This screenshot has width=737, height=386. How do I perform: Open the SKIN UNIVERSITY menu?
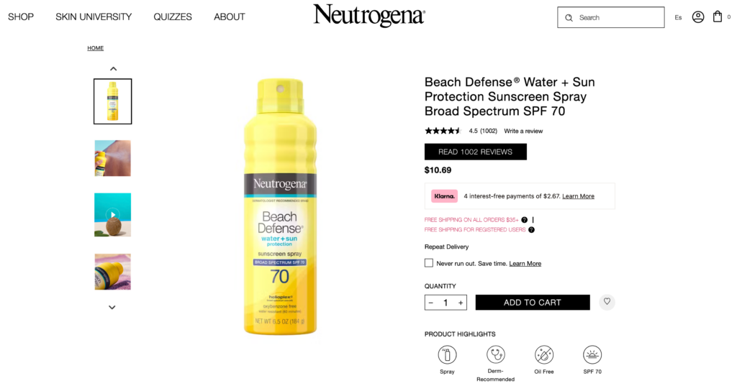click(94, 17)
